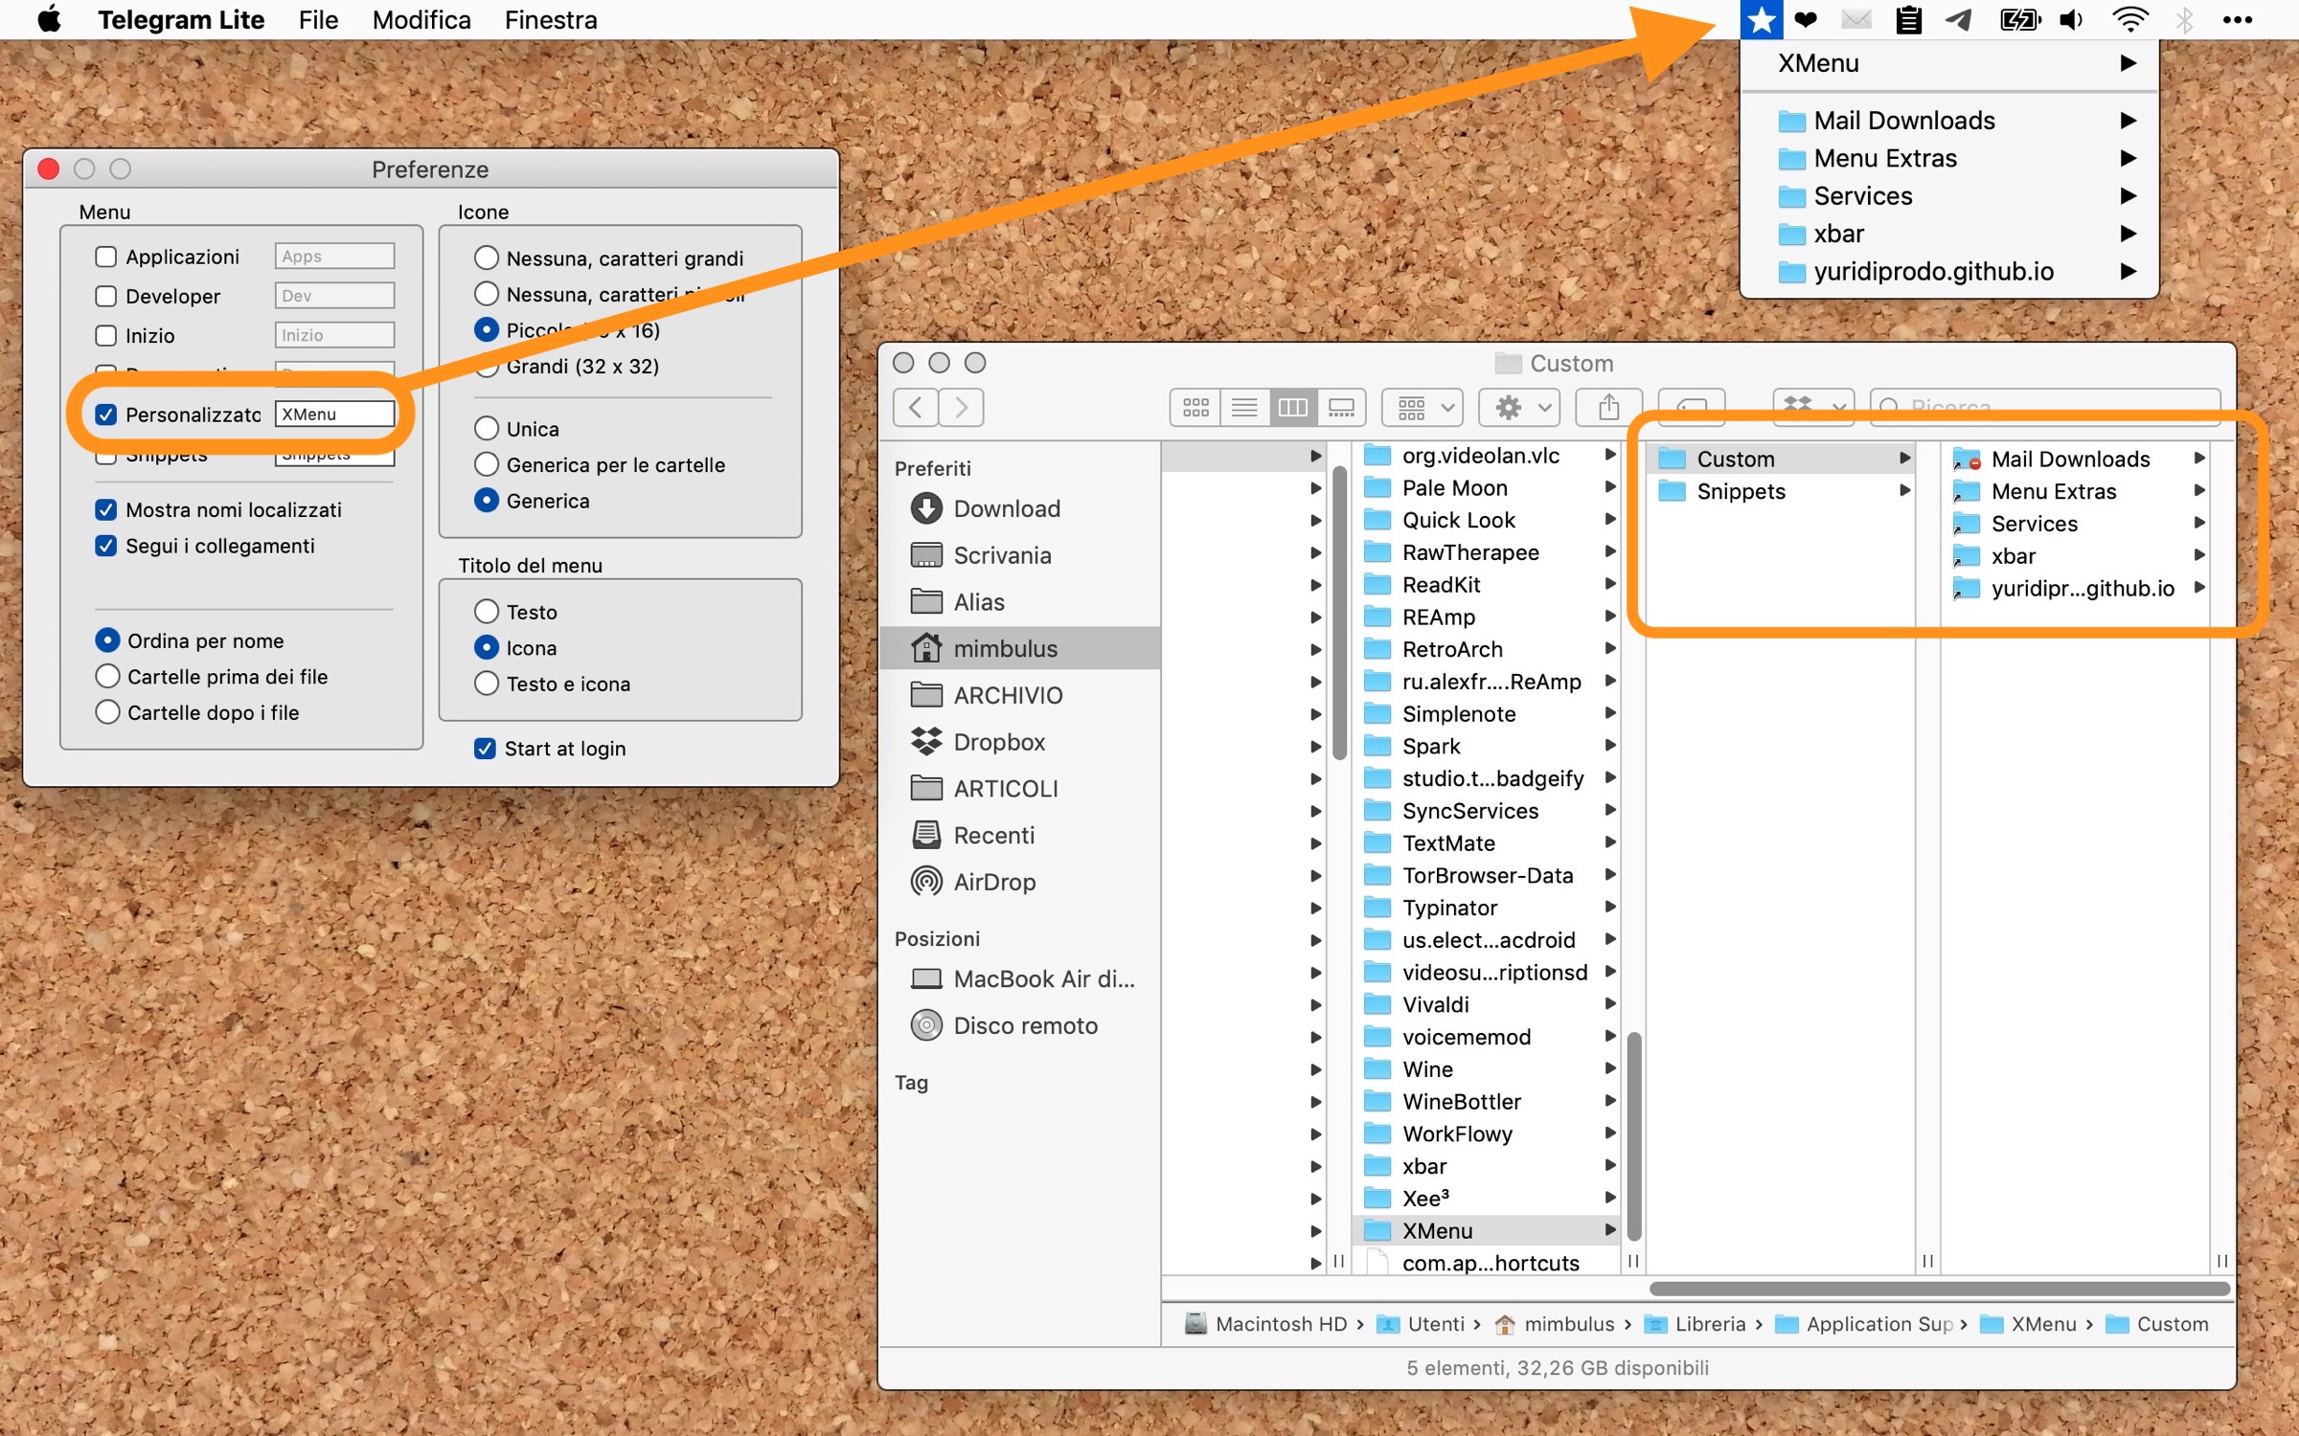Open the Finder group-by dropdown

pos(1423,408)
